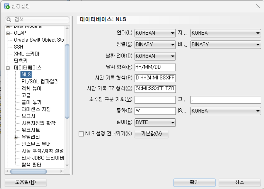Cancel with the 취소 button
This screenshot has height=189, width=264.
pyautogui.click(x=239, y=182)
